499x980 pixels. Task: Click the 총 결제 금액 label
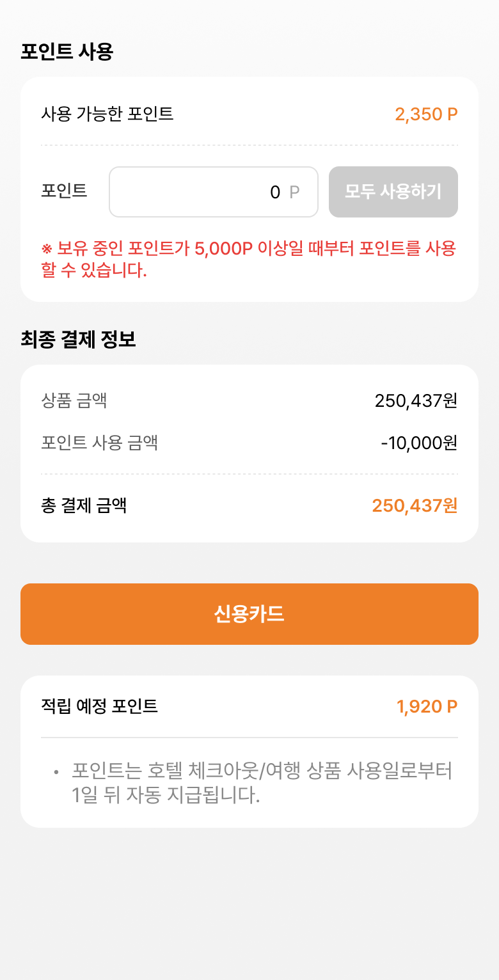84,505
